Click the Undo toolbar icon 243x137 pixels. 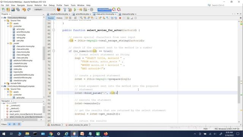click(24, 10)
